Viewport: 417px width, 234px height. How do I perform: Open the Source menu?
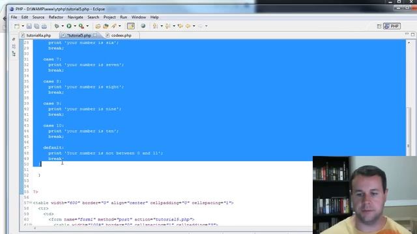click(x=38, y=17)
